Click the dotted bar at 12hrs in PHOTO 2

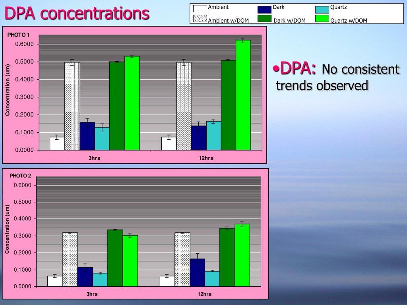182,260
